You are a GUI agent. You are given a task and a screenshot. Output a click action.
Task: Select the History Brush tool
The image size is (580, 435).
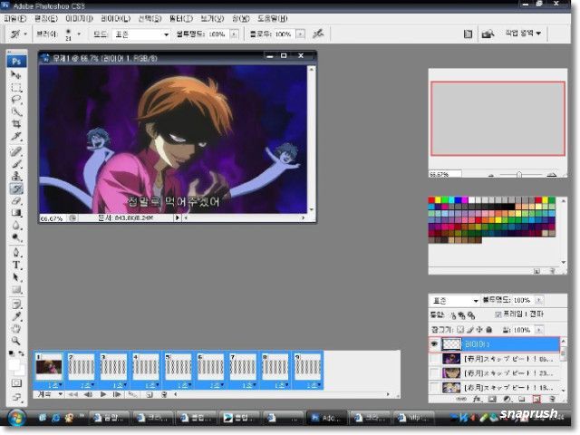[16, 188]
